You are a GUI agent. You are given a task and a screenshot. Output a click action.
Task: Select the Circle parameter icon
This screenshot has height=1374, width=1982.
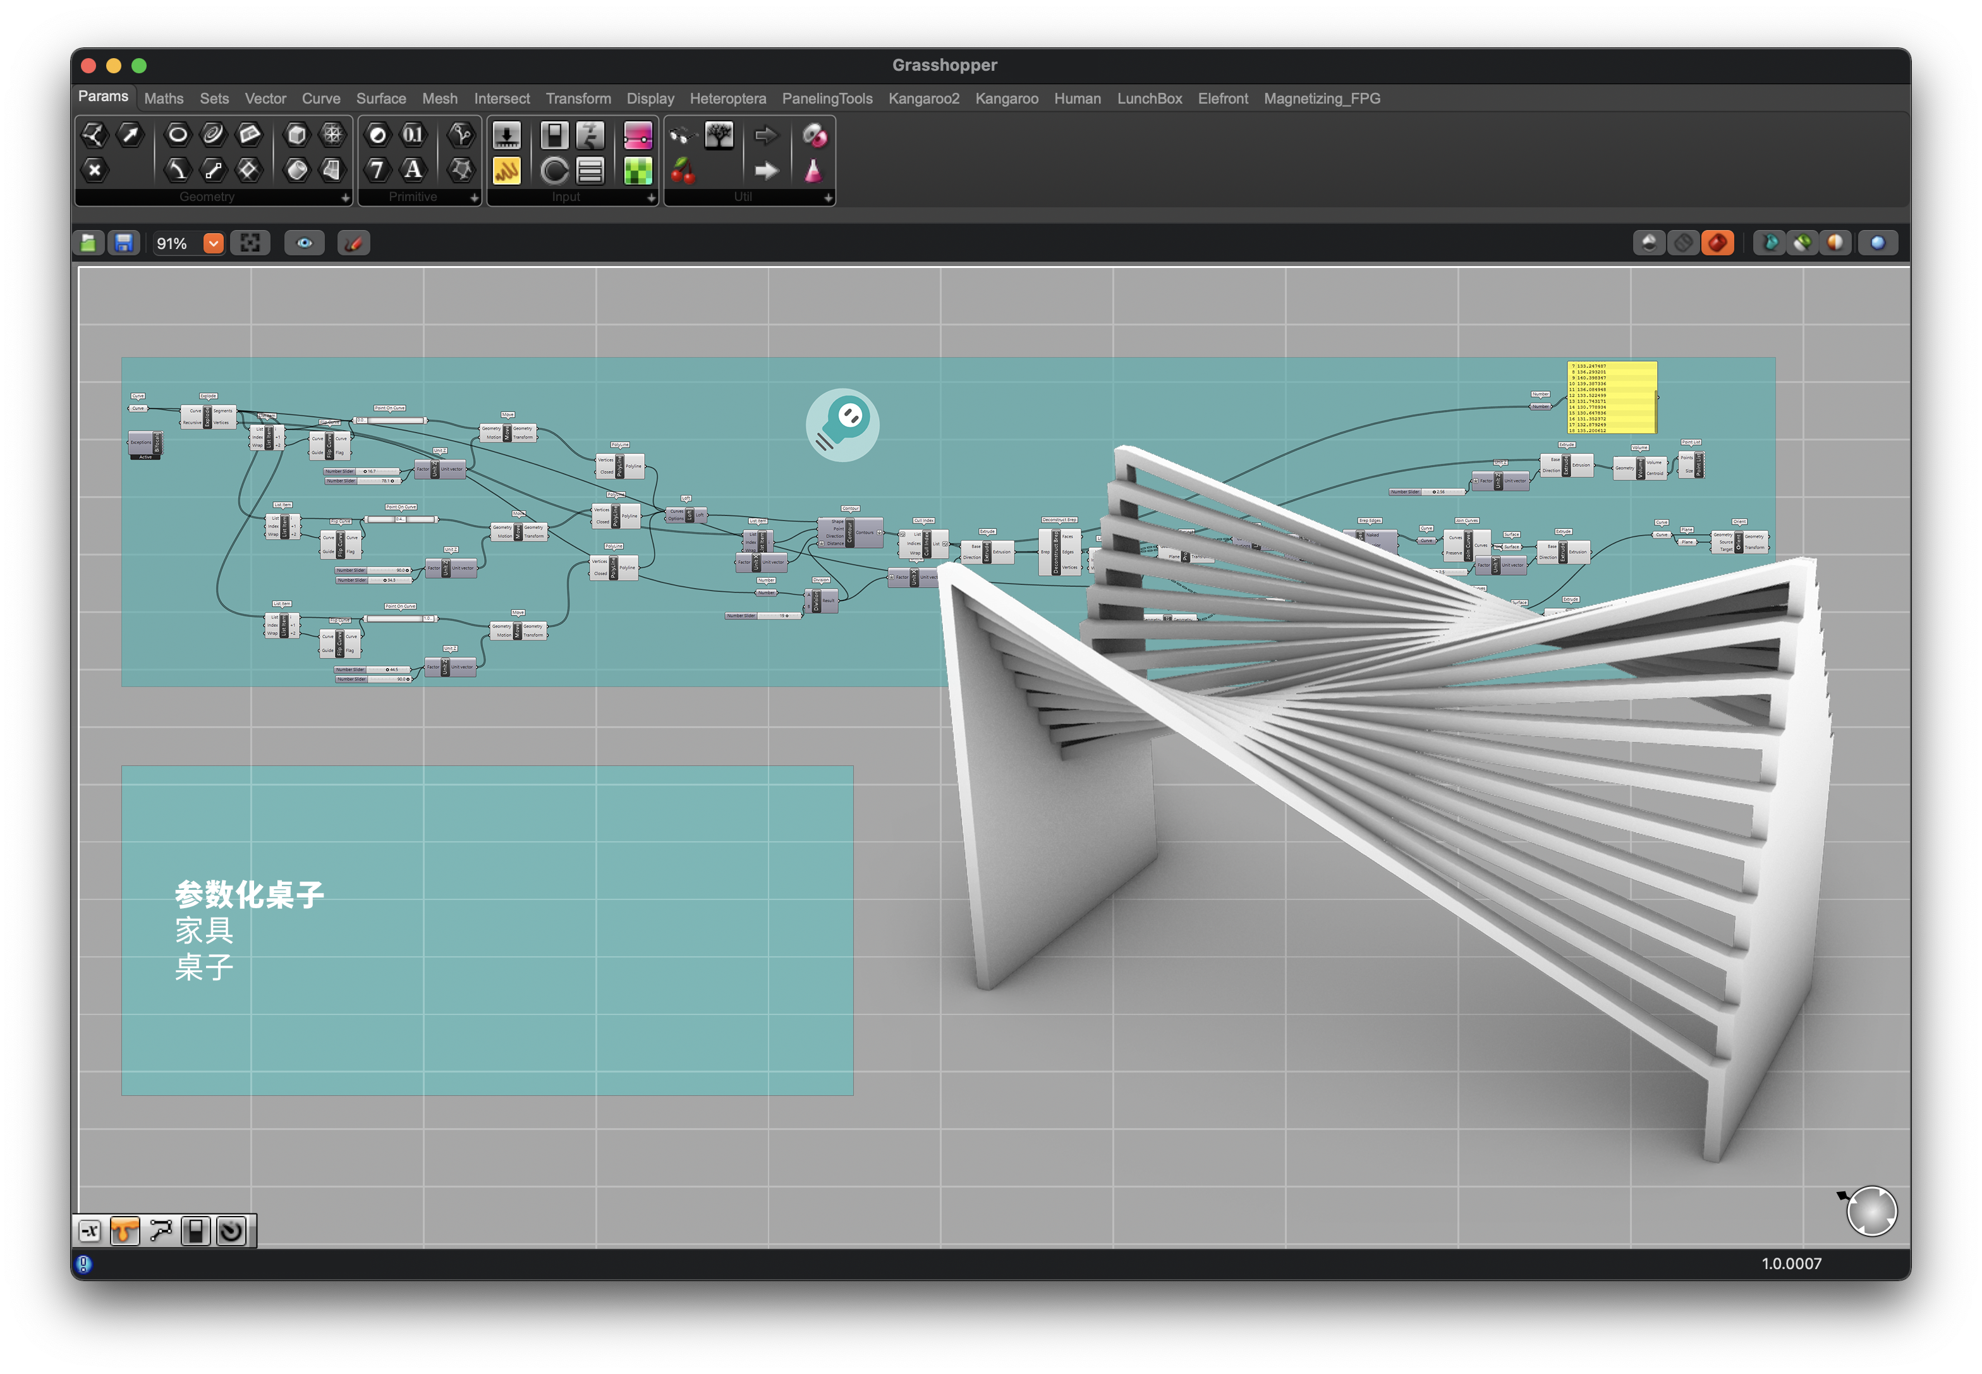click(x=178, y=134)
